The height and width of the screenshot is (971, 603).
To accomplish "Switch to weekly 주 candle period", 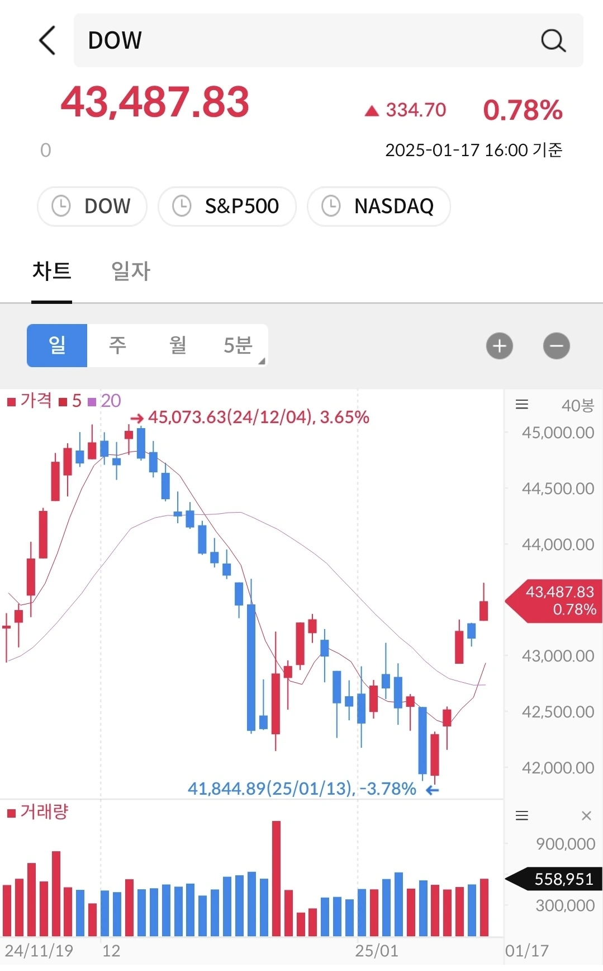I will pyautogui.click(x=117, y=345).
